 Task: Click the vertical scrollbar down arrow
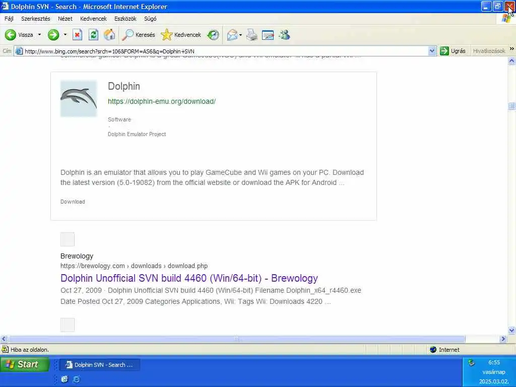[512, 330]
